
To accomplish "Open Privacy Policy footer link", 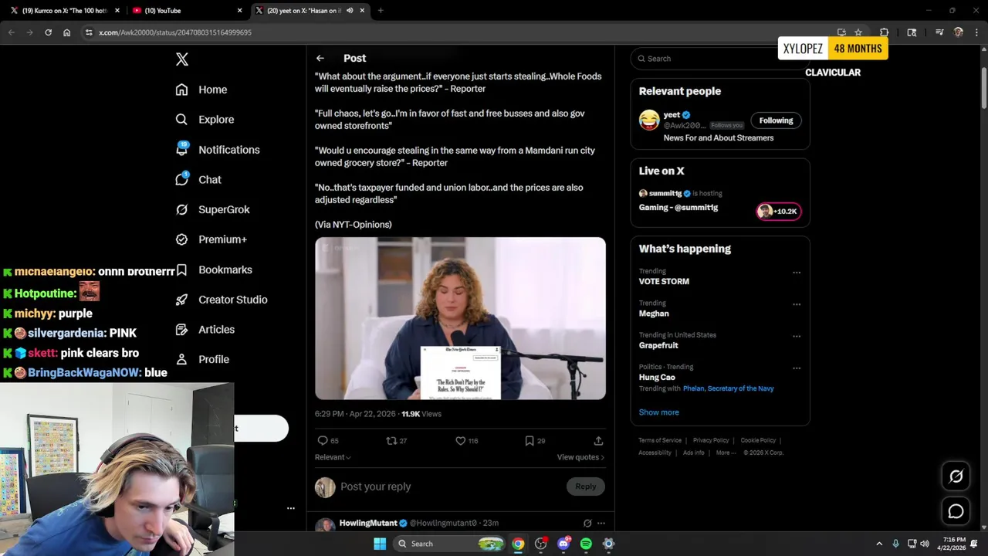I will (711, 440).
